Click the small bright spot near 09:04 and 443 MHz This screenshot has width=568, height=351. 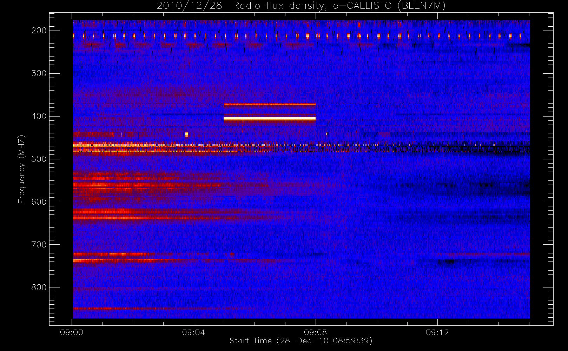point(186,134)
